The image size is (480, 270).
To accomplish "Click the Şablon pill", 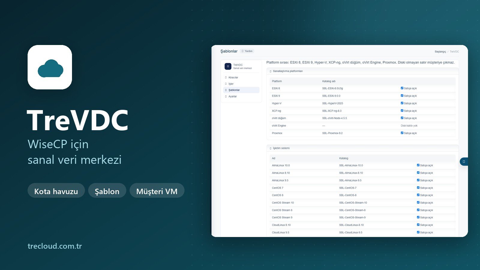I will click(x=107, y=190).
